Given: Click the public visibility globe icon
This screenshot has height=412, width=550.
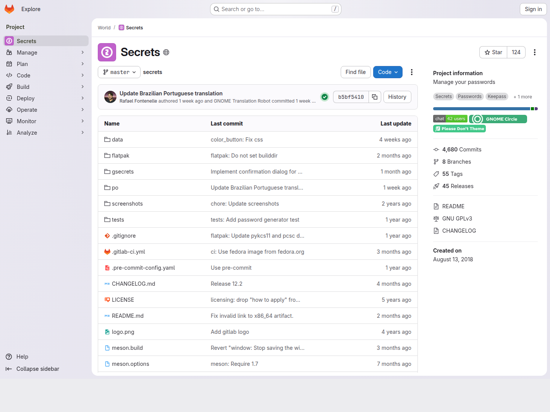Looking at the screenshot, I should pos(166,52).
